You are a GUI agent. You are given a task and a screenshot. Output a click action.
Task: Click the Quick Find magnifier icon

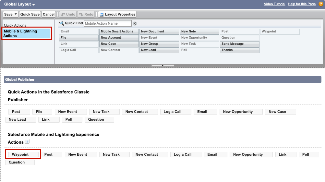(x=62, y=23)
